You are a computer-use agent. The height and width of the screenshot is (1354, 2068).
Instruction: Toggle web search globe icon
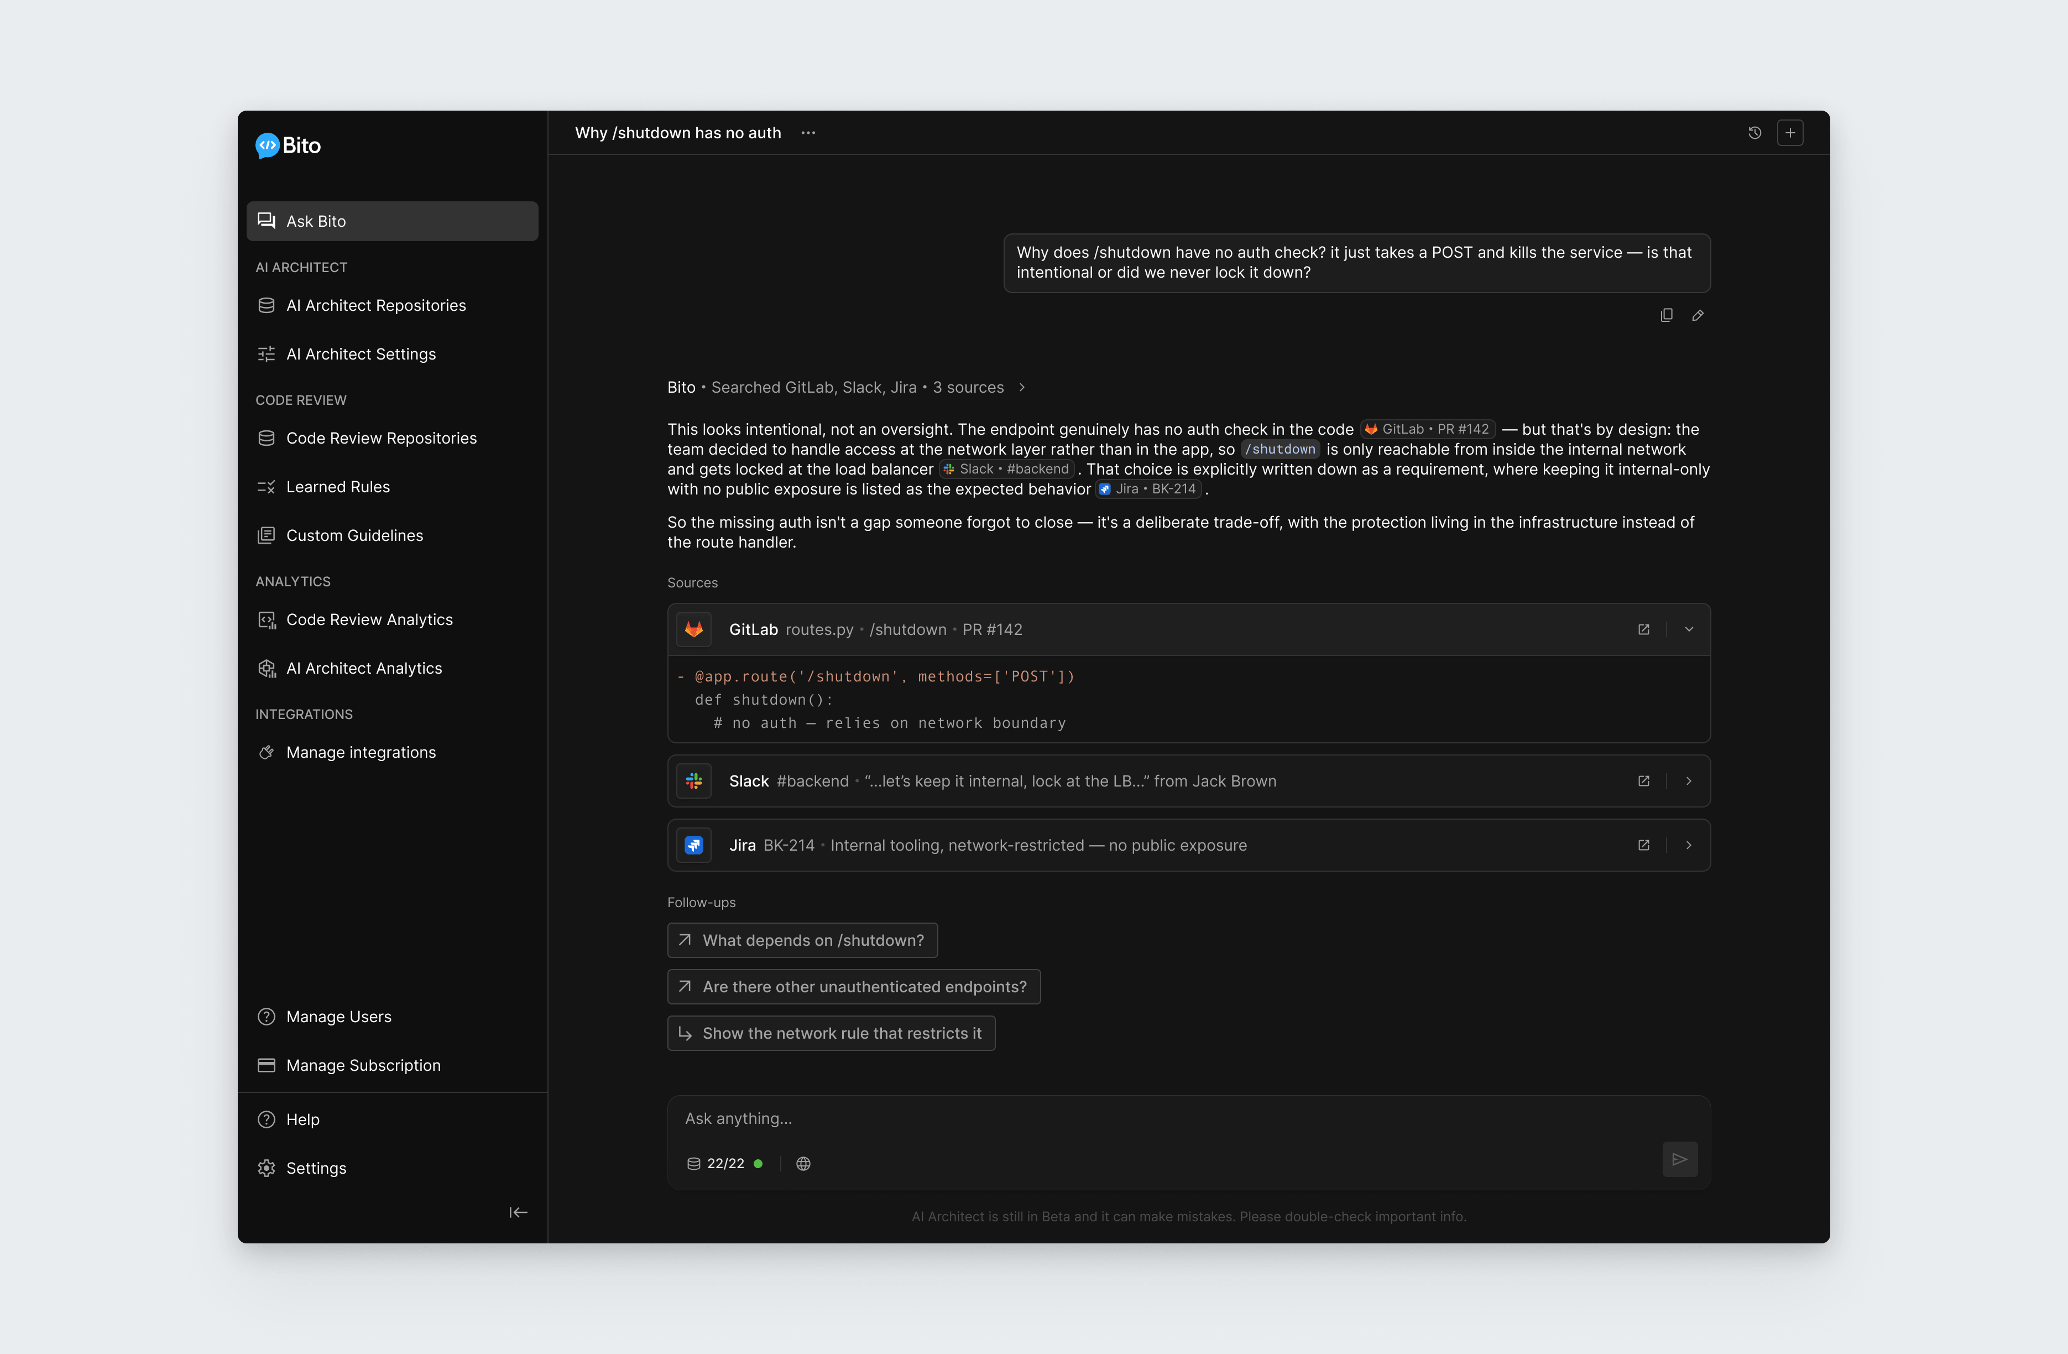coord(803,1164)
